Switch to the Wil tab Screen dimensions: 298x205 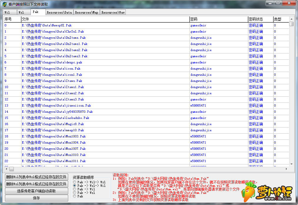pos(10,12)
